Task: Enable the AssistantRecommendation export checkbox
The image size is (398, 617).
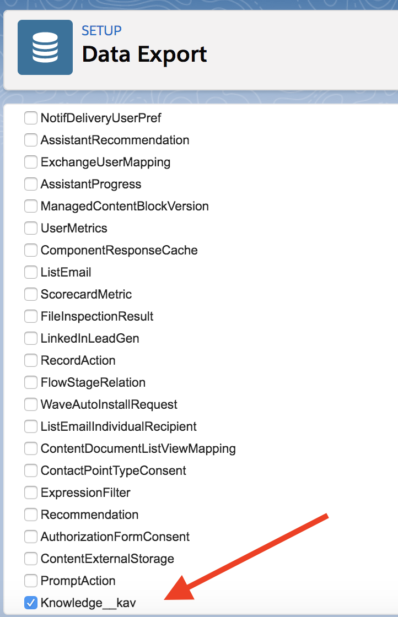Action: (31, 140)
